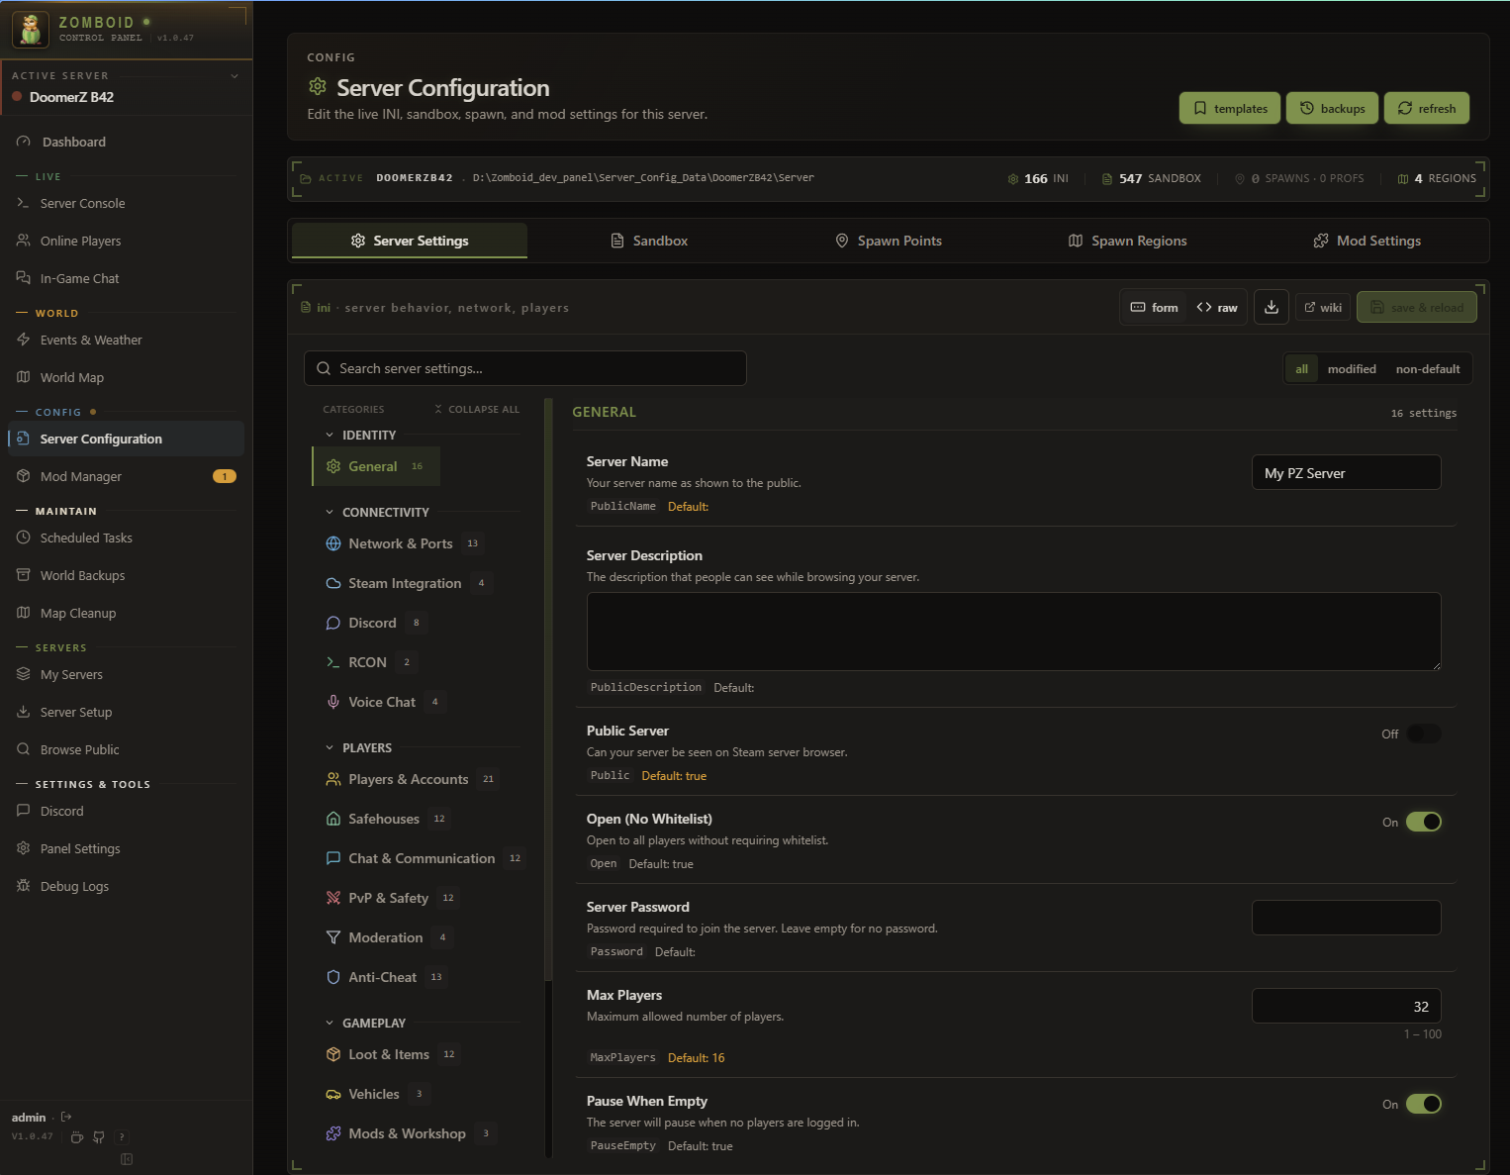1510x1175 pixels.
Task: Show only modified settings filter
Action: [x=1352, y=368]
